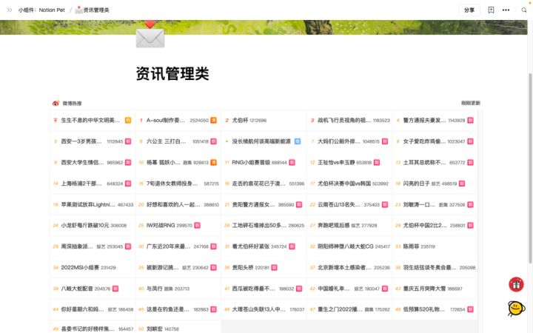Open the 战机飞行员视角的祖 topic
This screenshot has height=333, width=533.
(x=344, y=121)
